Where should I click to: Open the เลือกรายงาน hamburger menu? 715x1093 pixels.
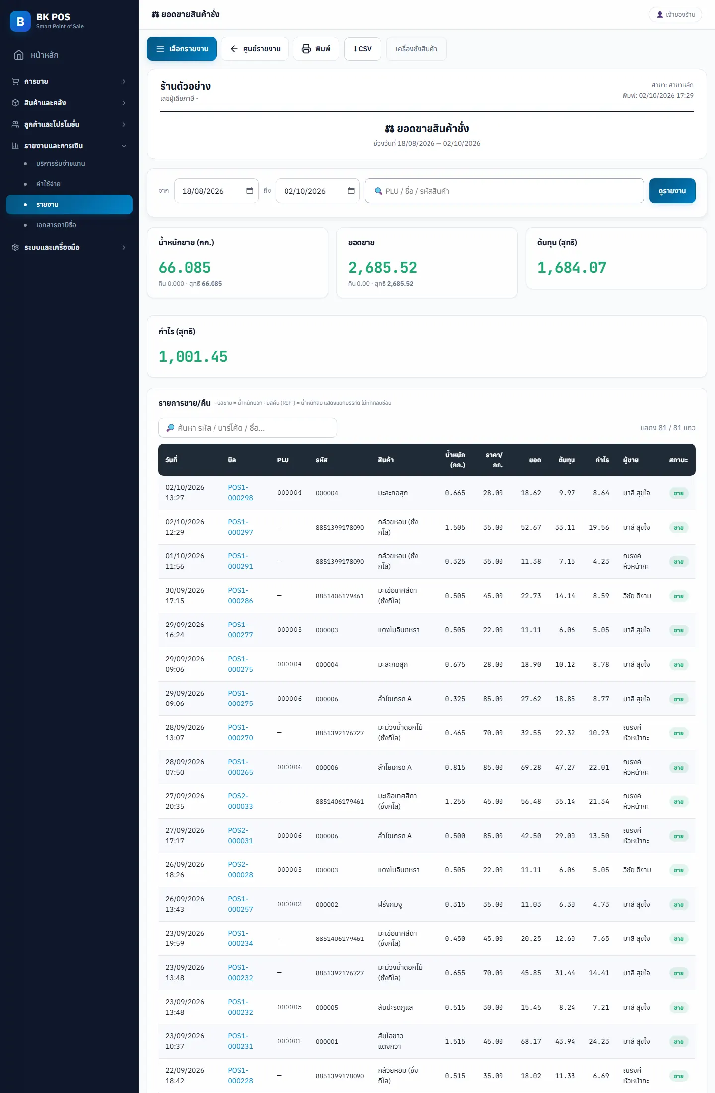182,49
